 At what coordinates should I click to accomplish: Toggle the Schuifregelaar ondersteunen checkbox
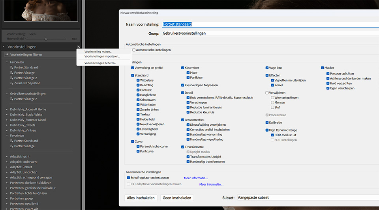click(x=128, y=178)
